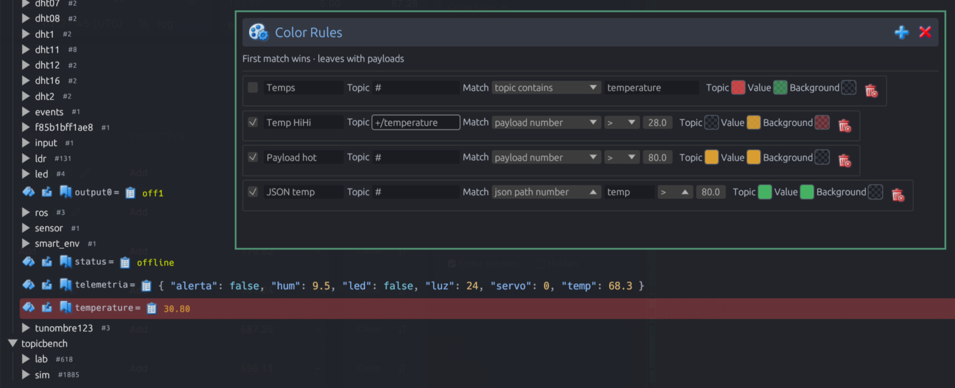Click the bookmark icon on status row

[65, 261]
